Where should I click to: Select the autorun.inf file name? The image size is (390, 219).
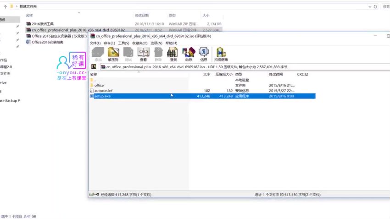tap(104, 91)
